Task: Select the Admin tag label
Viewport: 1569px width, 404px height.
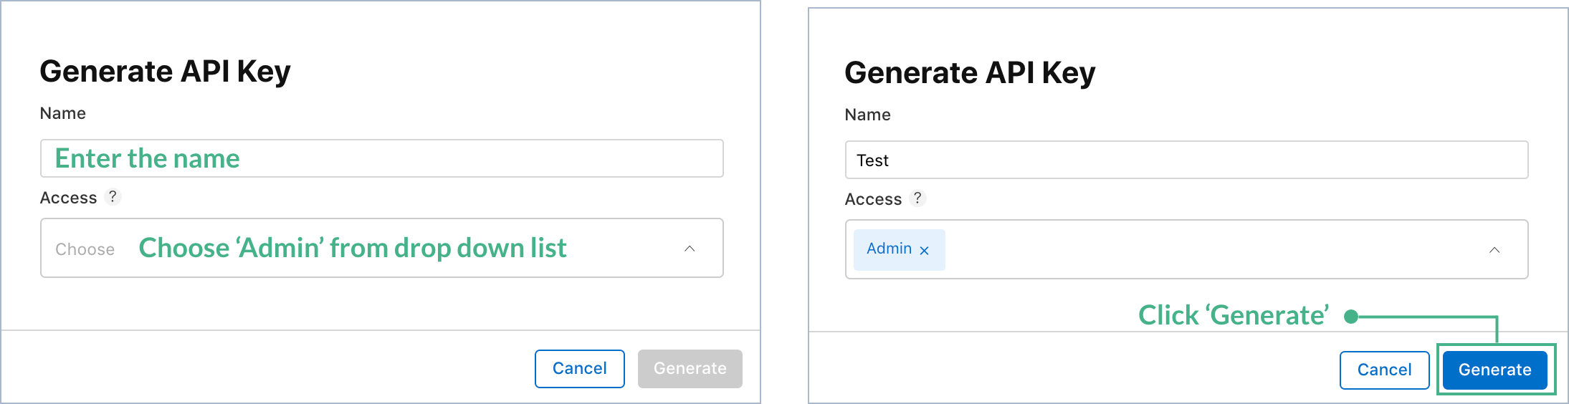Action: pyautogui.click(x=889, y=249)
